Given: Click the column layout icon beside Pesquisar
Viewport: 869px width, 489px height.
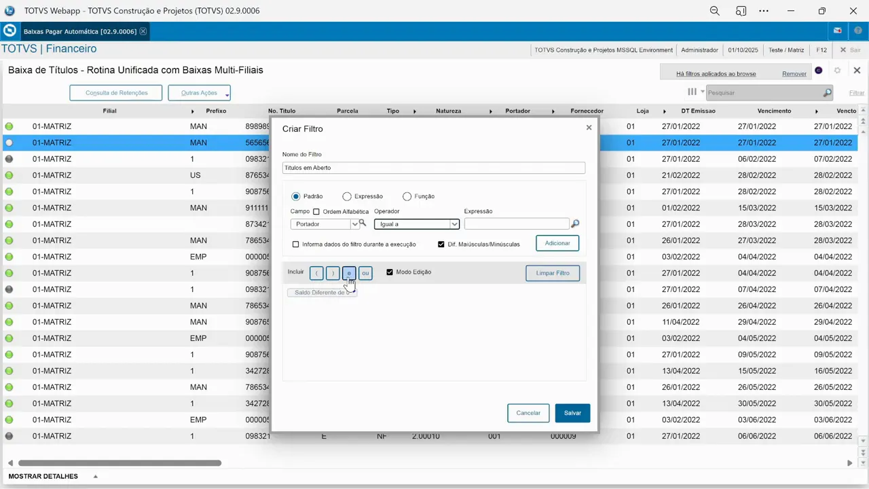Looking at the screenshot, I should point(692,92).
